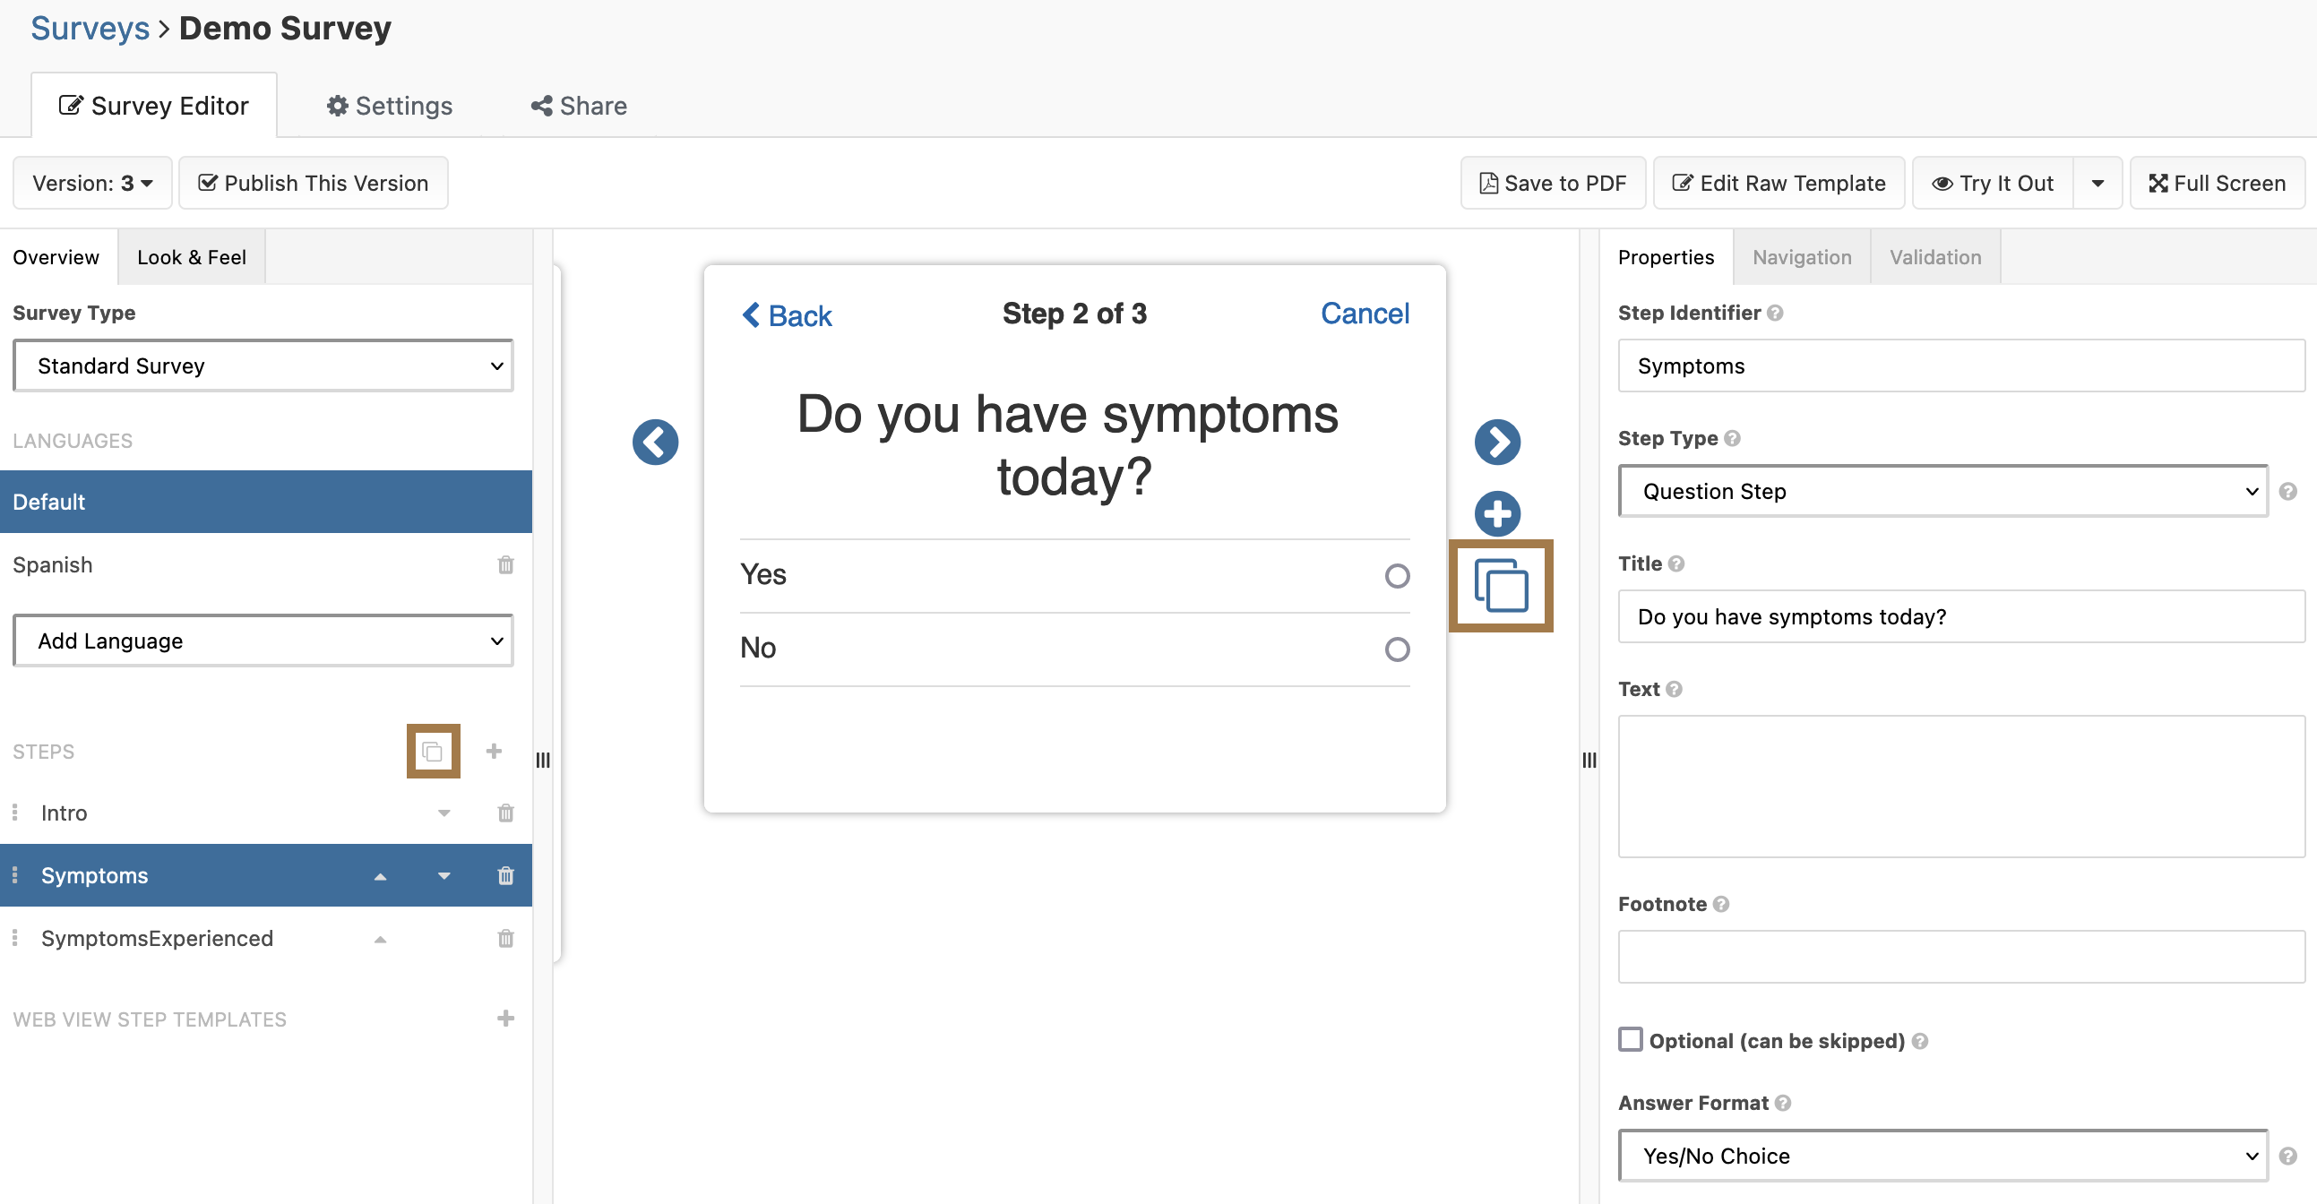Delete the Symptoms step trash icon
This screenshot has height=1204, width=2317.
pyautogui.click(x=505, y=875)
